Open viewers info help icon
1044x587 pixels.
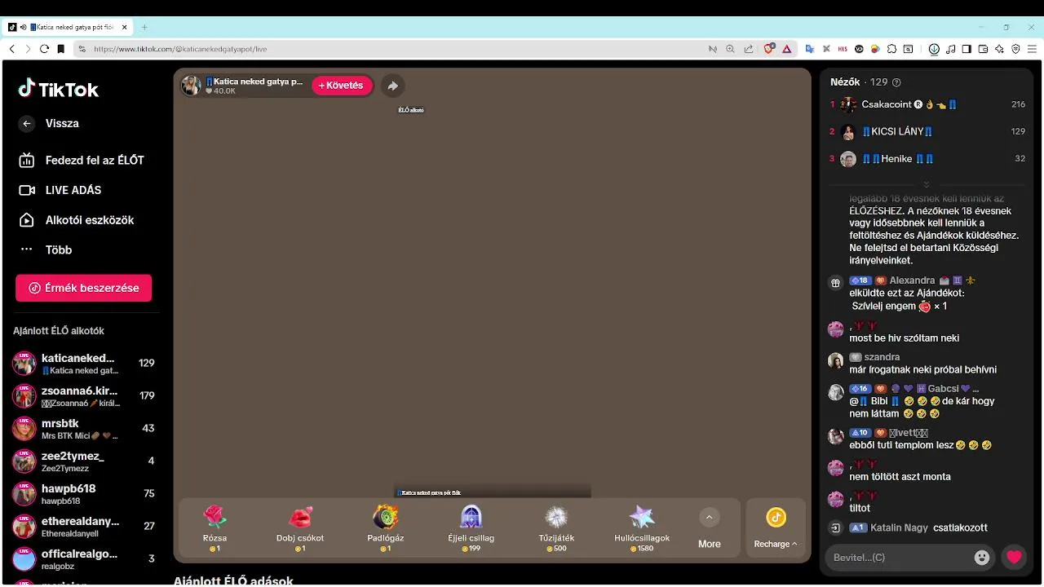[x=897, y=82]
